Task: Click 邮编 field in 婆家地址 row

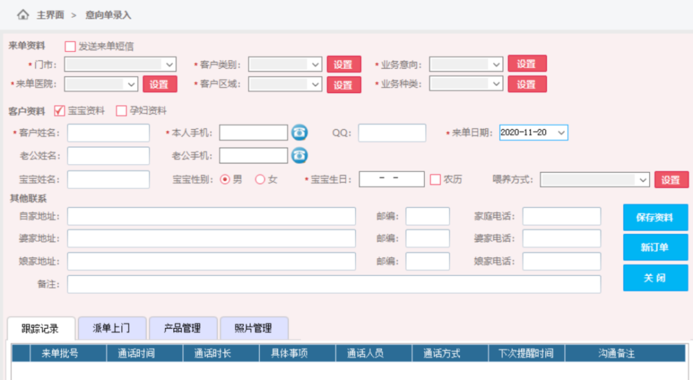Action: pos(428,239)
